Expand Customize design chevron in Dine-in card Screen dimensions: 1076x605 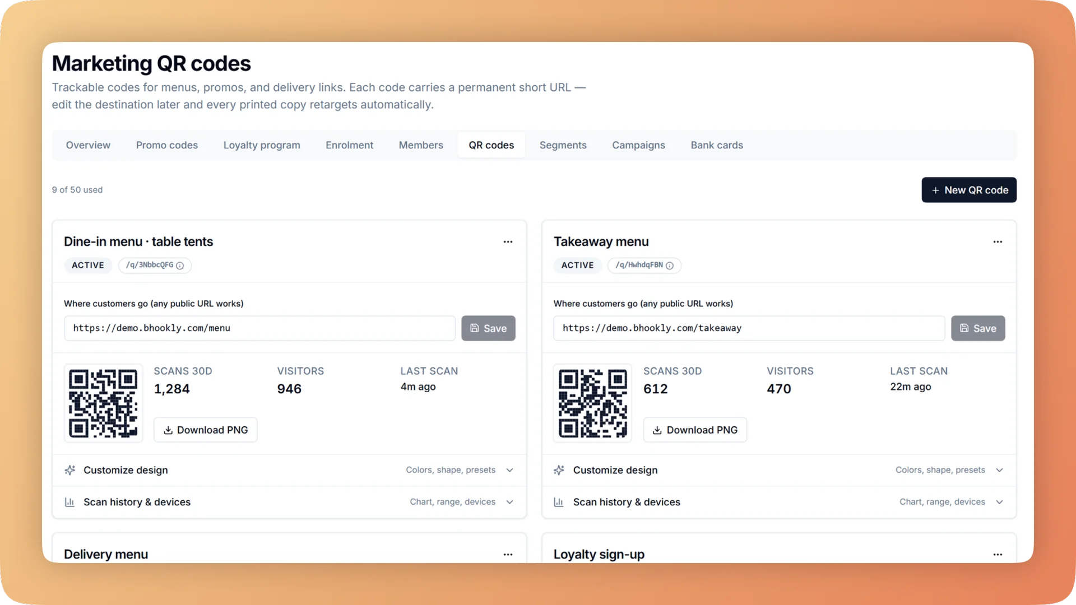pyautogui.click(x=509, y=470)
